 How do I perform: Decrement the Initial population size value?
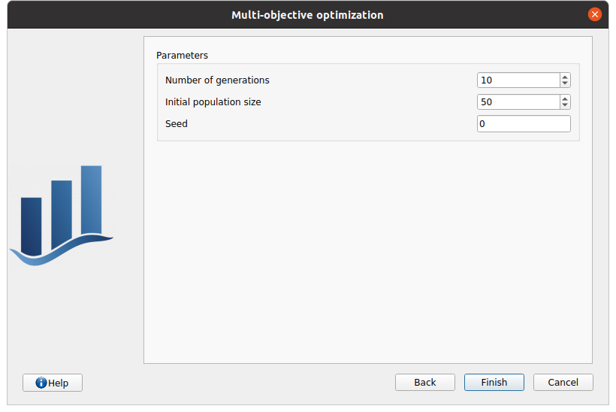565,105
